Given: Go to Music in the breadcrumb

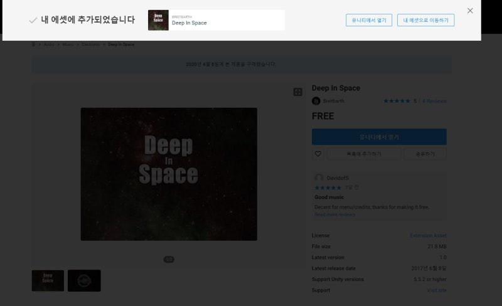Looking at the screenshot, I should [x=68, y=45].
